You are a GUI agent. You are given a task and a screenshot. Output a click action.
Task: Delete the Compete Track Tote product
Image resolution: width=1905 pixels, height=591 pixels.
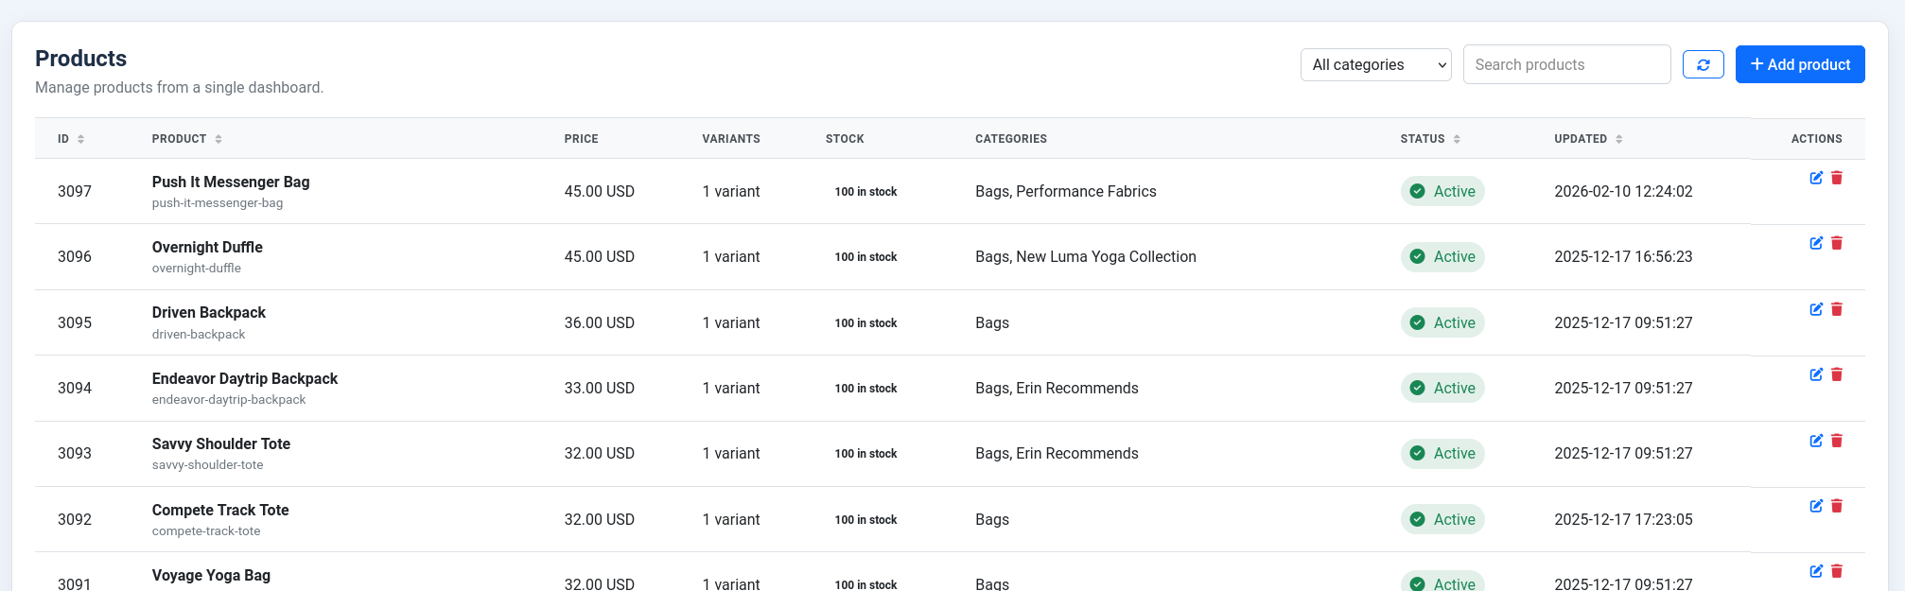coord(1837,506)
